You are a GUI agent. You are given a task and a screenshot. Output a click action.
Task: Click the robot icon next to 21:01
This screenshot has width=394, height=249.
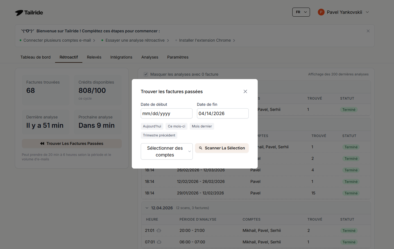coord(159,230)
